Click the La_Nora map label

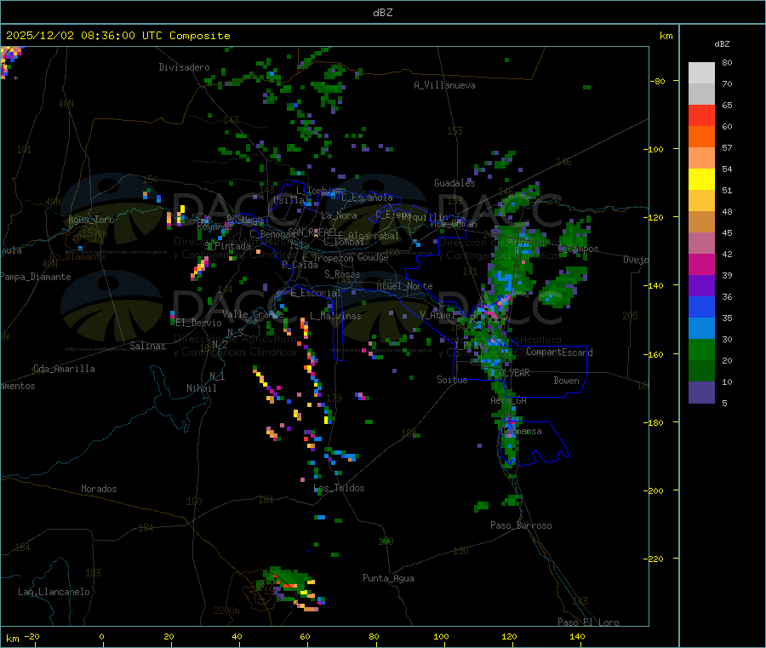tap(339, 215)
